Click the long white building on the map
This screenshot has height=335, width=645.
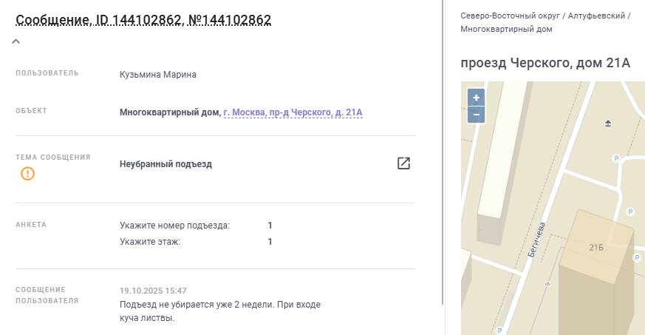tap(504, 148)
